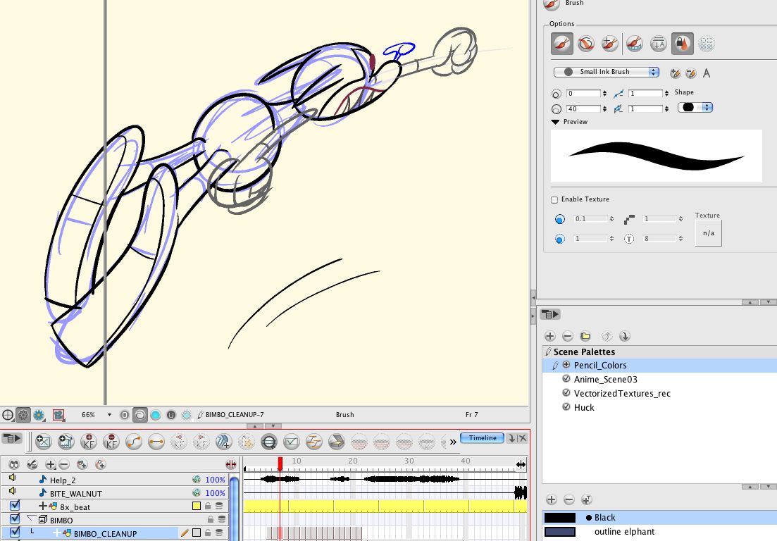The height and width of the screenshot is (541, 777).
Task: Click the minimum size field showing 0
Action: pos(583,93)
